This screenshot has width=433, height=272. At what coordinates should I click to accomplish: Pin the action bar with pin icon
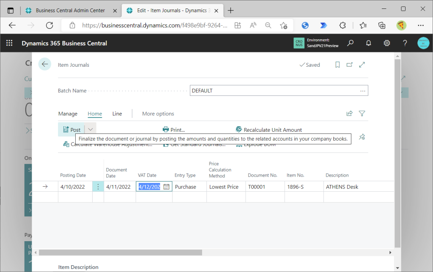362,137
